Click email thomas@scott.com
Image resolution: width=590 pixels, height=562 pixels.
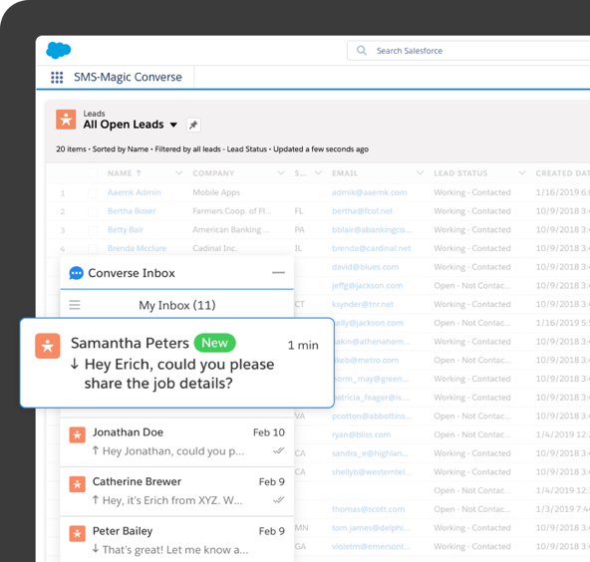pos(369,509)
